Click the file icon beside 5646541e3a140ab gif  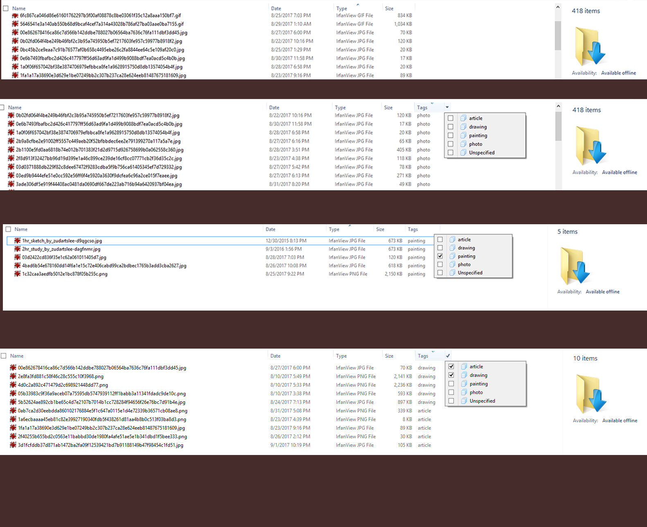pyautogui.click(x=15, y=24)
